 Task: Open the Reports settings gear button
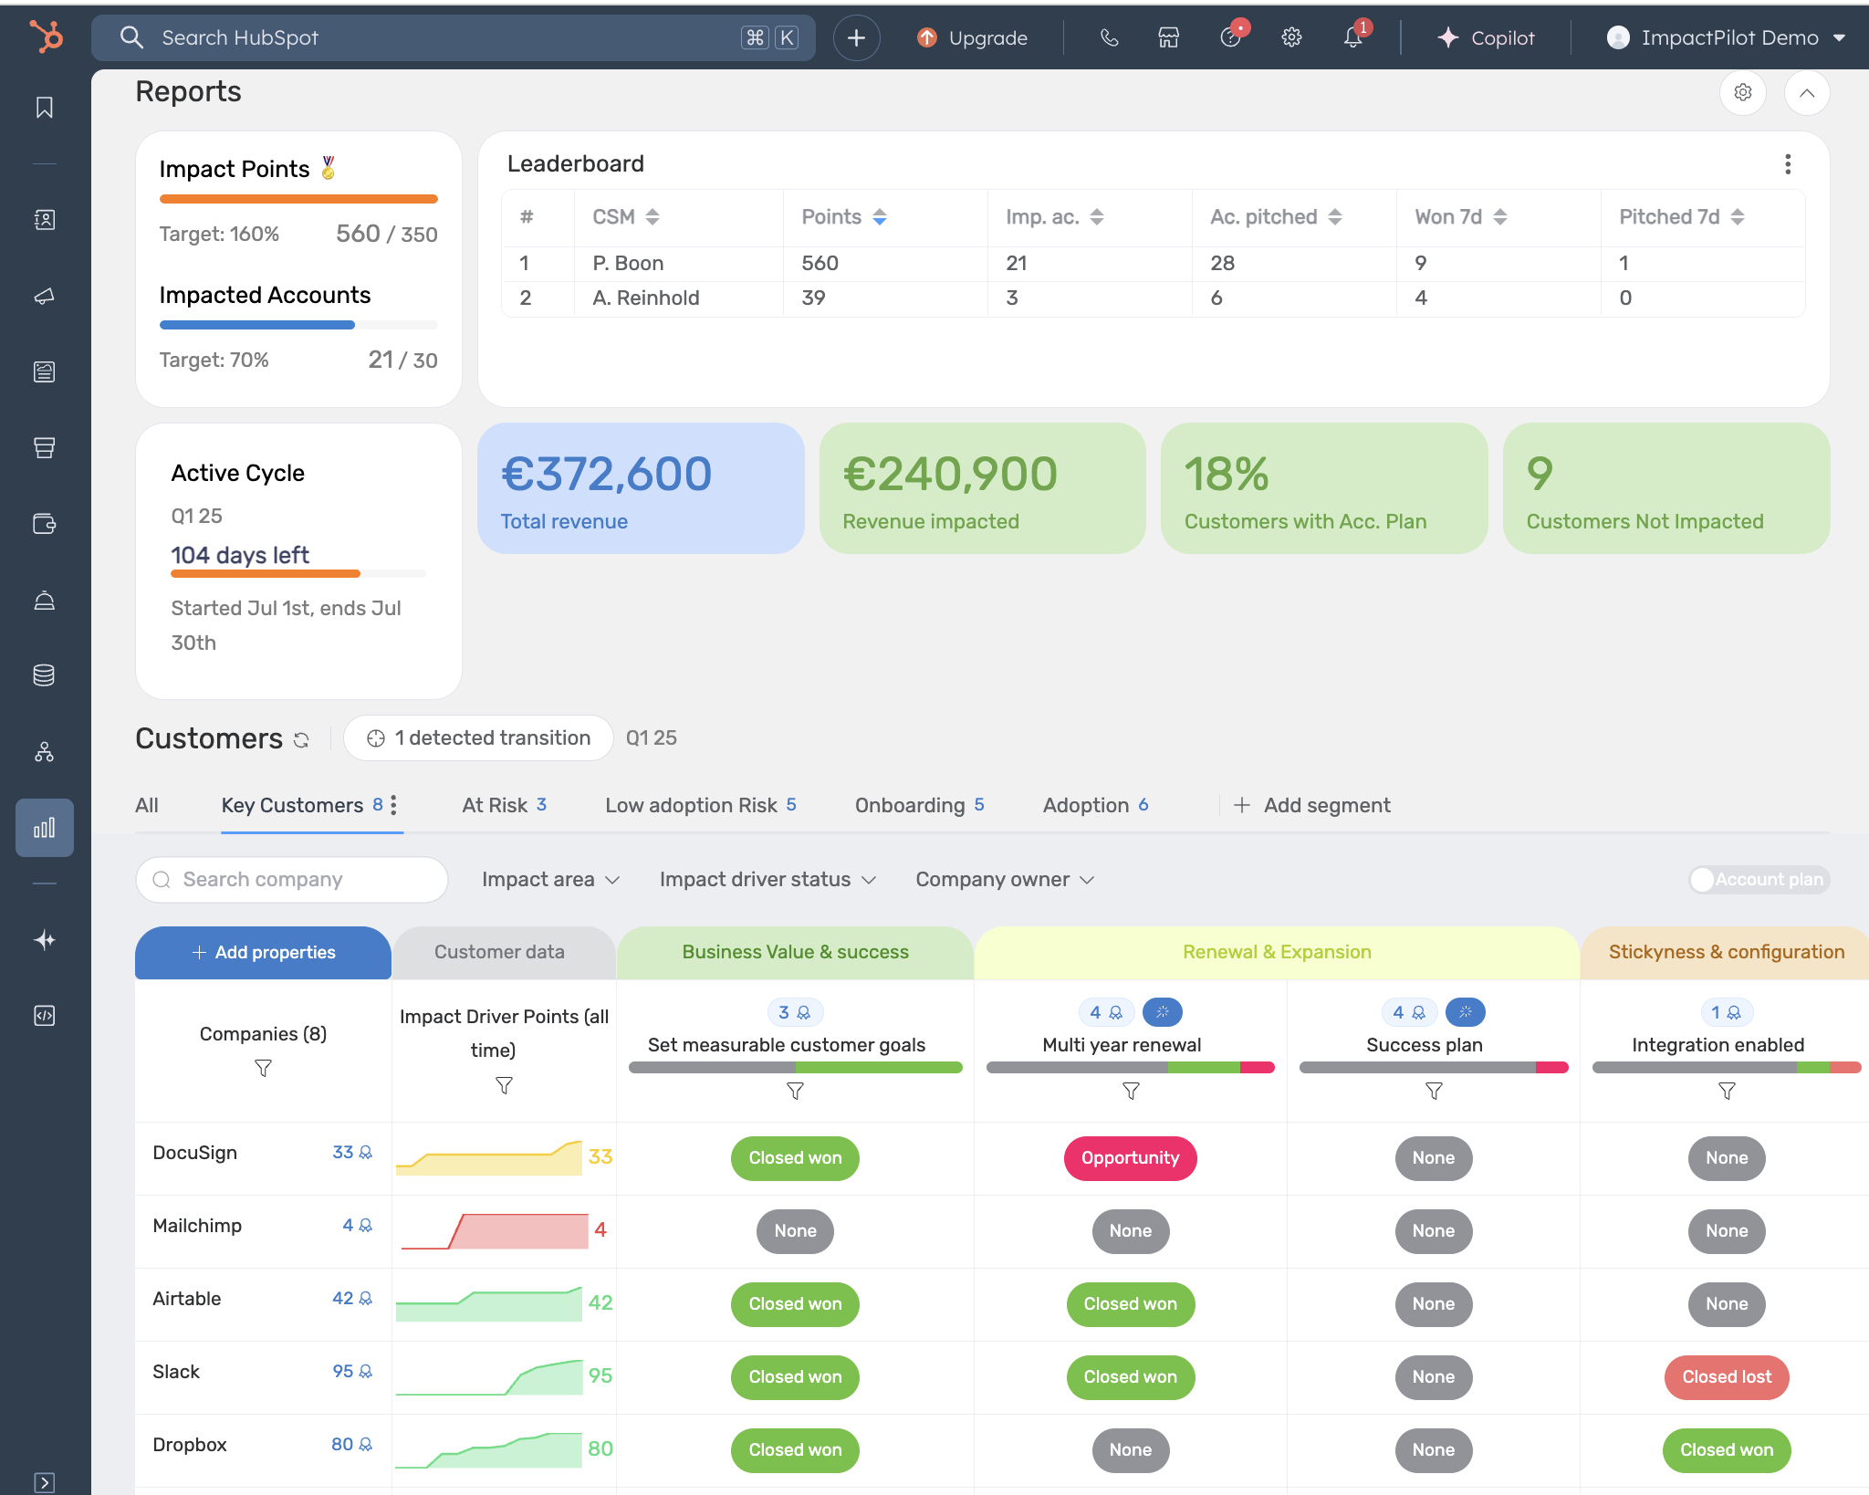(1743, 92)
